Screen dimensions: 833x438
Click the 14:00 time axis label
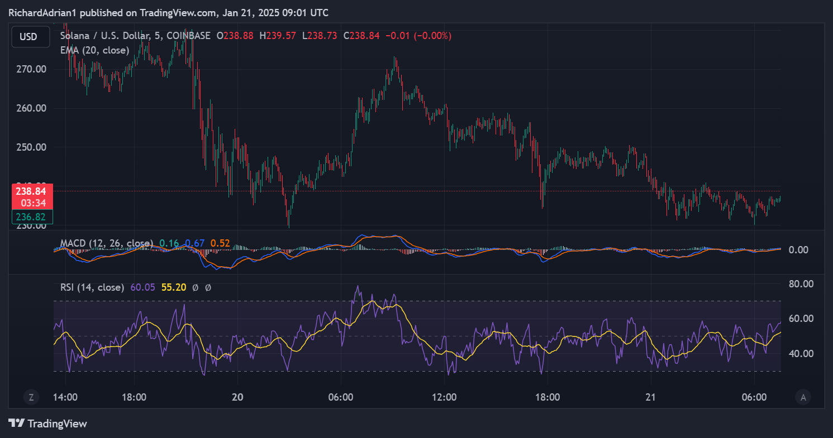point(65,397)
